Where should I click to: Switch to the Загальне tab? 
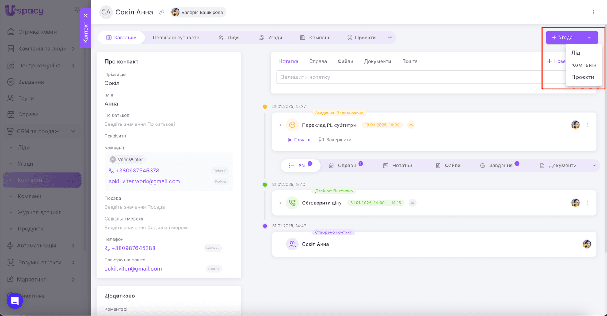(x=121, y=38)
